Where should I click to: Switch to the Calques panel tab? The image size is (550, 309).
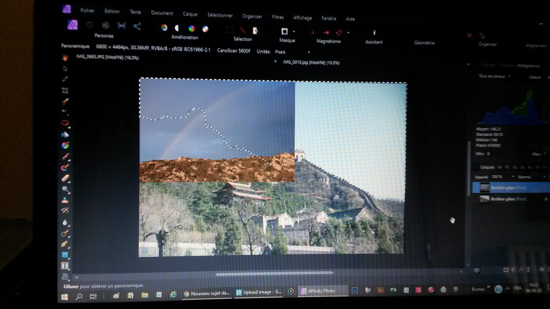click(x=487, y=167)
